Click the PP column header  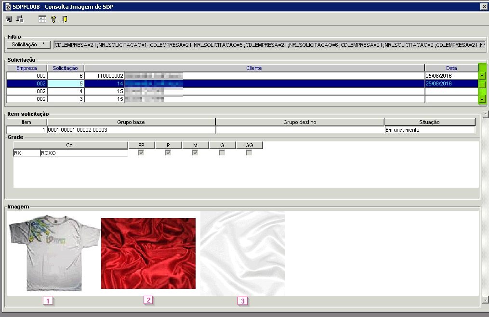click(141, 145)
